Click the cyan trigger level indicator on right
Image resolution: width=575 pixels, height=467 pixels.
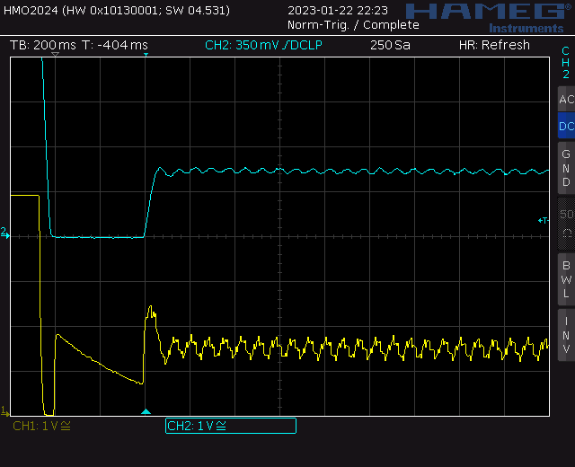pos(542,220)
